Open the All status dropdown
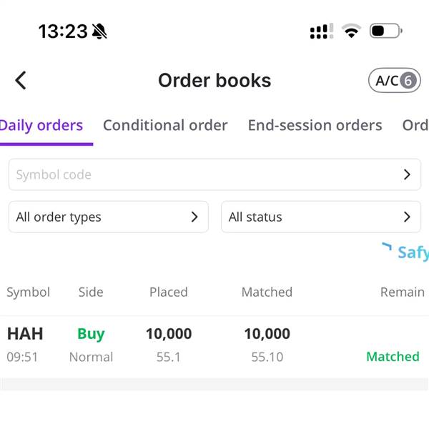The image size is (429, 429). tap(321, 217)
